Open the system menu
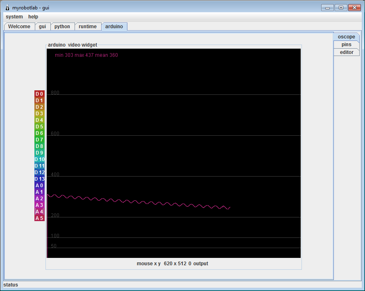365x291 pixels. point(14,17)
